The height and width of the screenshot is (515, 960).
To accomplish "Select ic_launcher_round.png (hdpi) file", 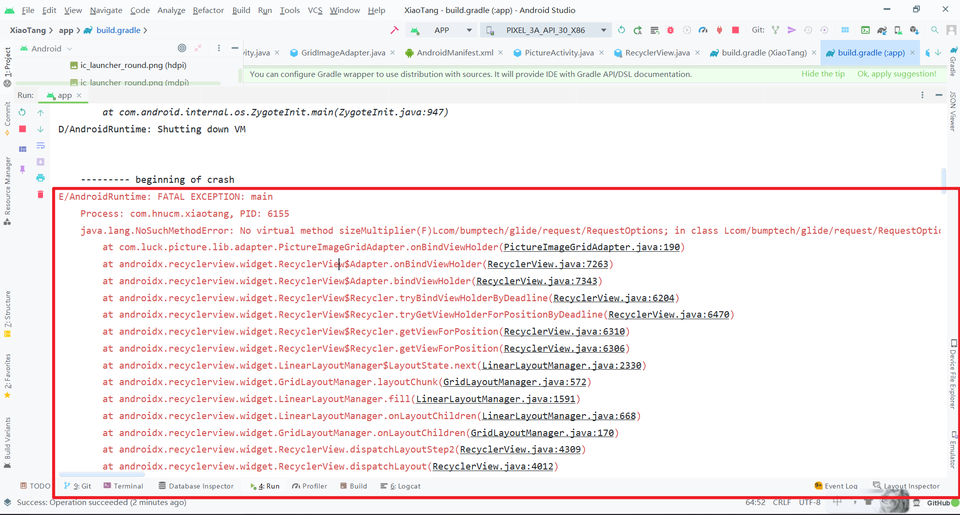I will coord(128,65).
